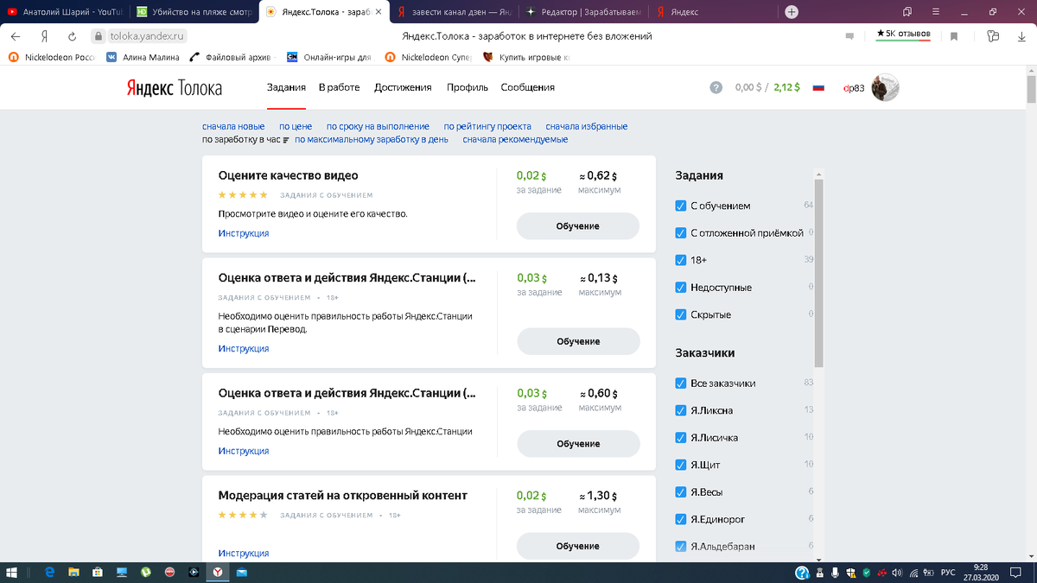
Task: Open the Файловый архив bookmark
Action: click(x=230, y=58)
